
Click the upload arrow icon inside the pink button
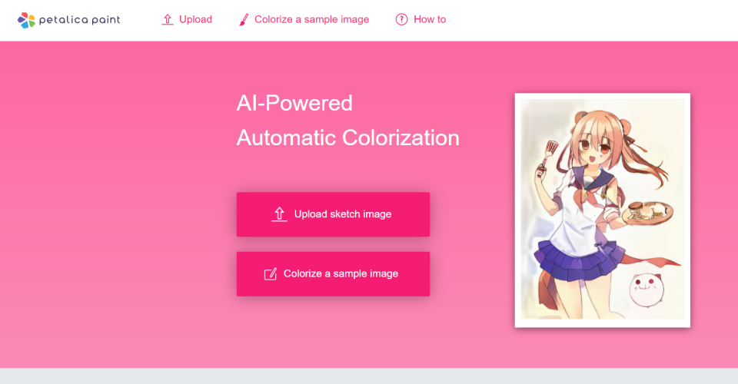point(280,214)
